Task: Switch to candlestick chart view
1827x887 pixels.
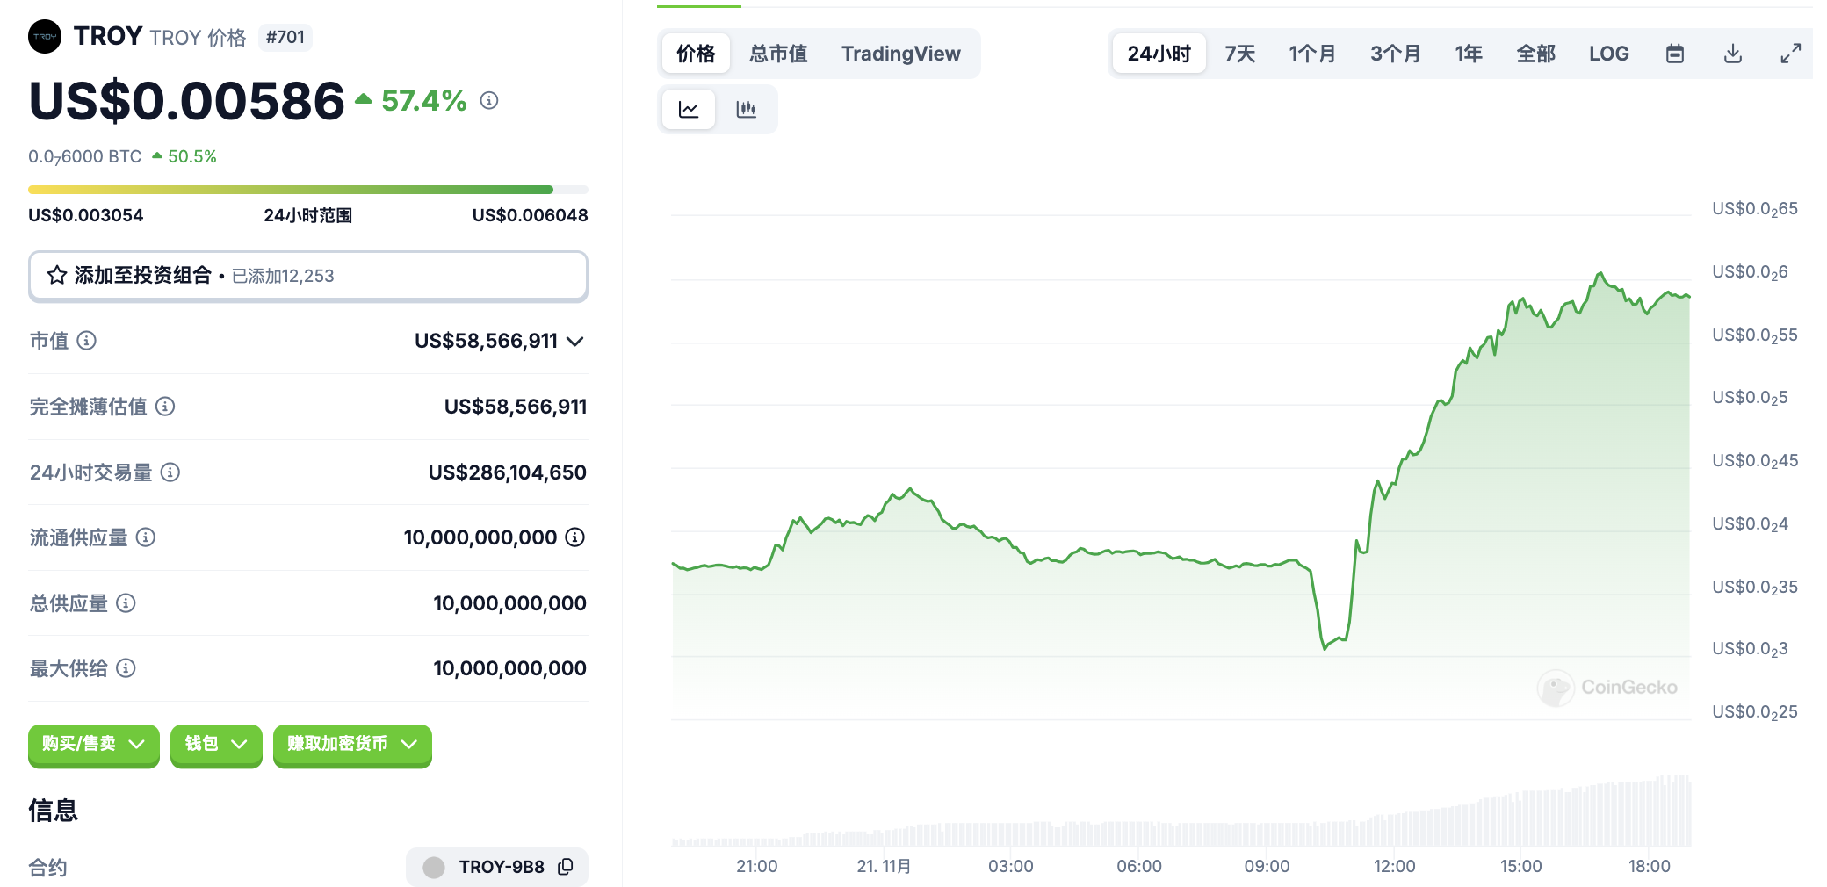Action: pyautogui.click(x=746, y=110)
